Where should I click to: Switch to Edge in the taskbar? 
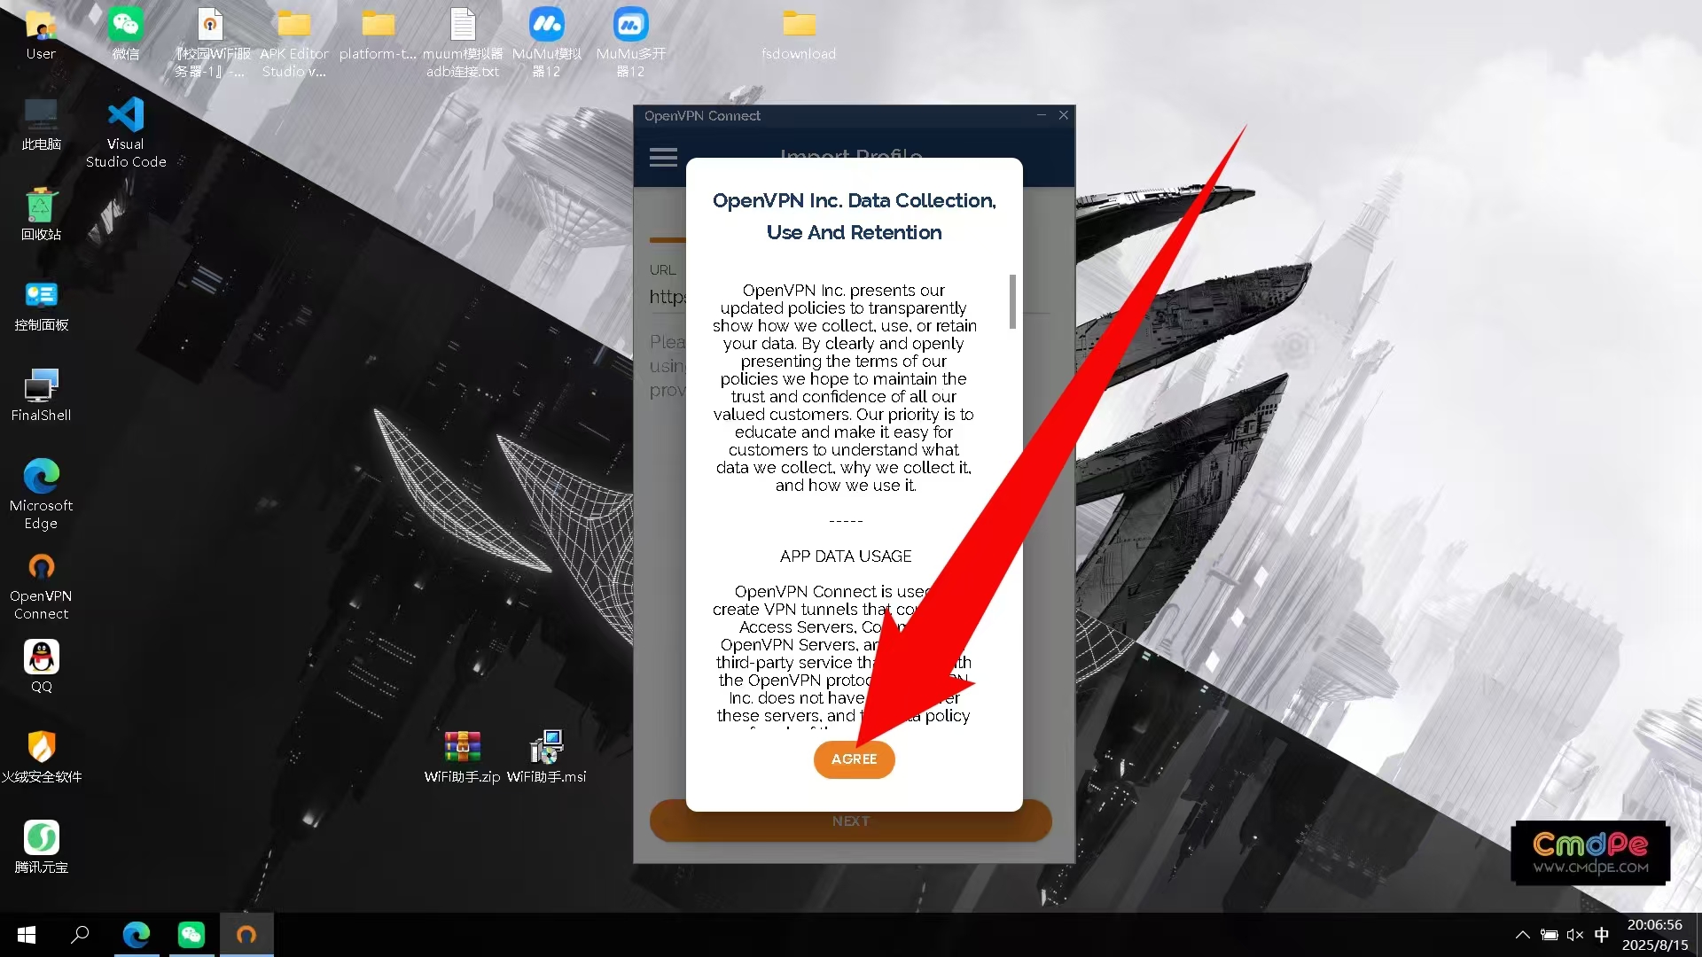click(137, 935)
